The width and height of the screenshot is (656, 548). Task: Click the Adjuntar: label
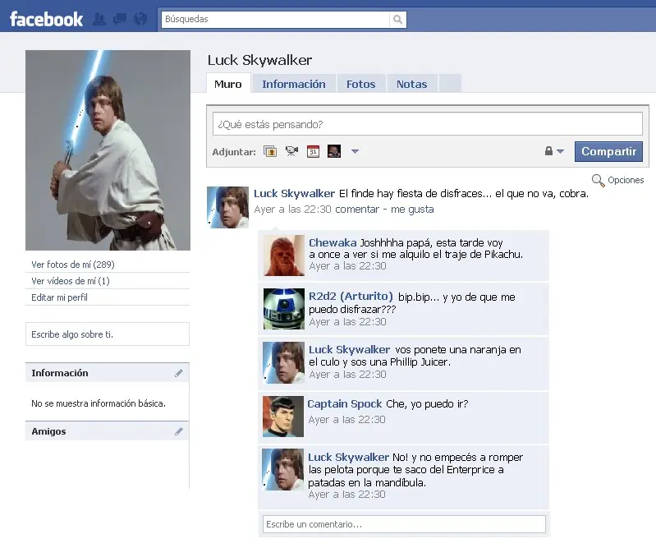tap(234, 152)
